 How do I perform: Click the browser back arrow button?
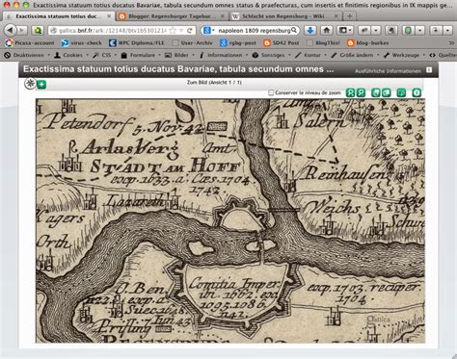tap(11, 30)
